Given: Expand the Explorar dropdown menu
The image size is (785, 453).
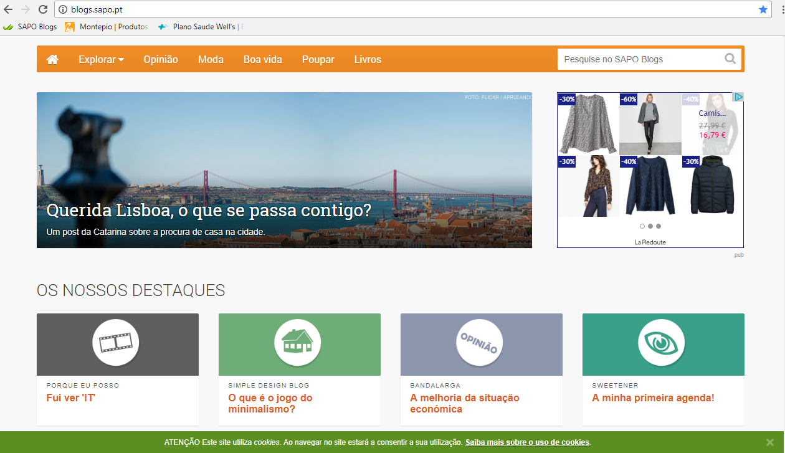Looking at the screenshot, I should pos(101,59).
